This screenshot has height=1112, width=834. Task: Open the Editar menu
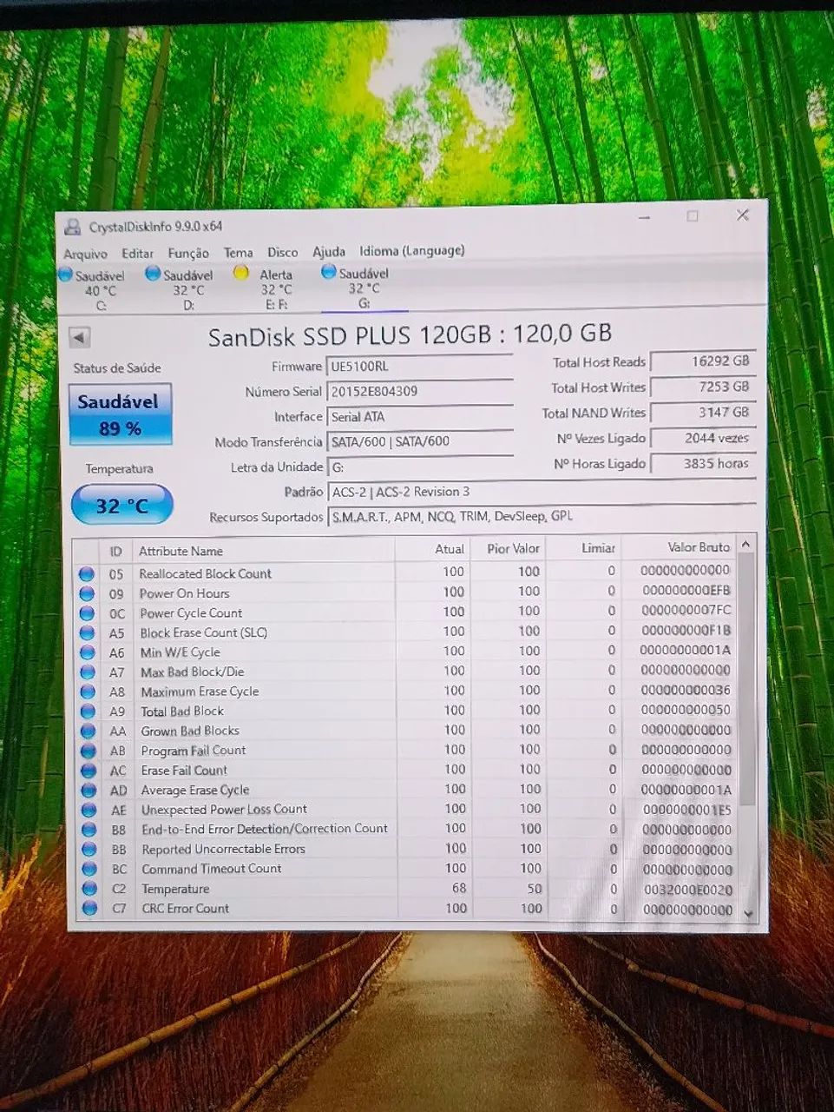pos(137,253)
